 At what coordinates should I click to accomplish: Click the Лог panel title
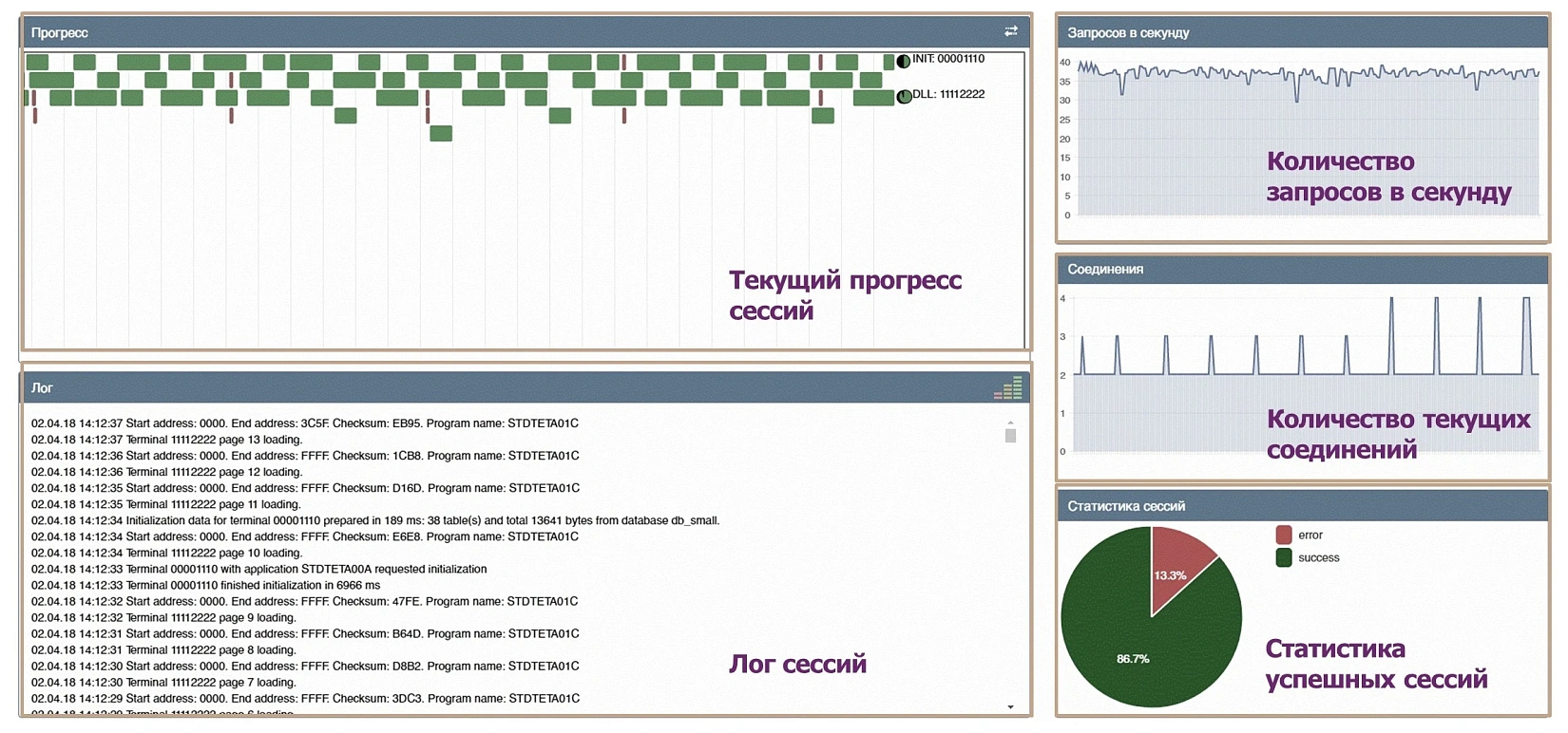click(x=42, y=387)
